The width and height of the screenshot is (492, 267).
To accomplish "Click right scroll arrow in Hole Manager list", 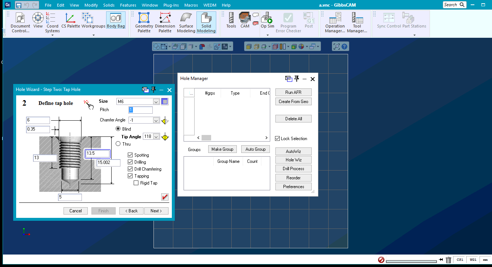I will (267, 138).
